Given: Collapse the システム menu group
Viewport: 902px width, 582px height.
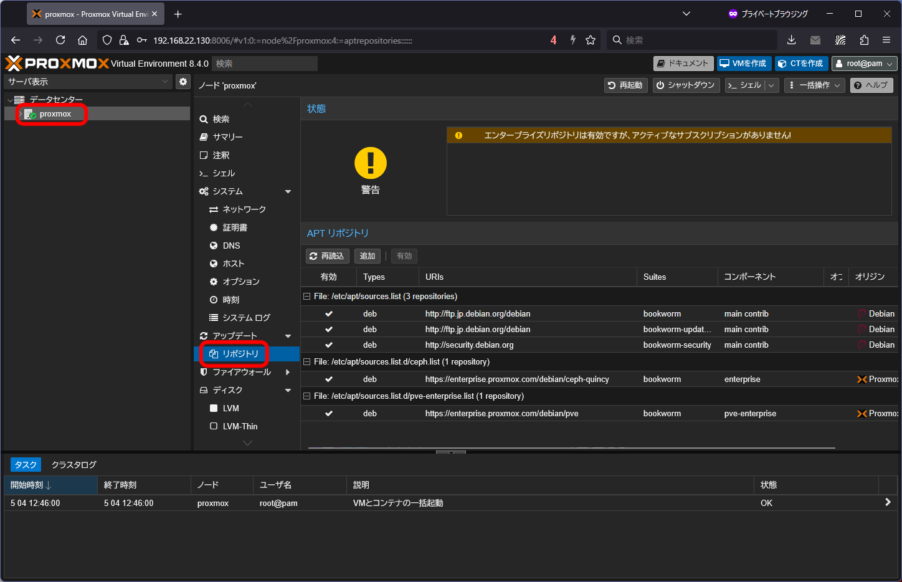Looking at the screenshot, I should coord(288,191).
